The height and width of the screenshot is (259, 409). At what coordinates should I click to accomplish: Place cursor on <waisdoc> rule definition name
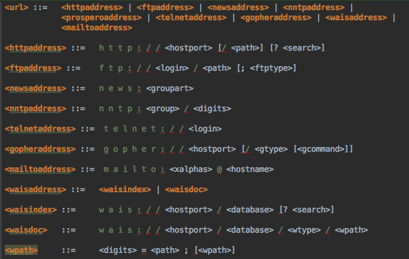coord(26,230)
